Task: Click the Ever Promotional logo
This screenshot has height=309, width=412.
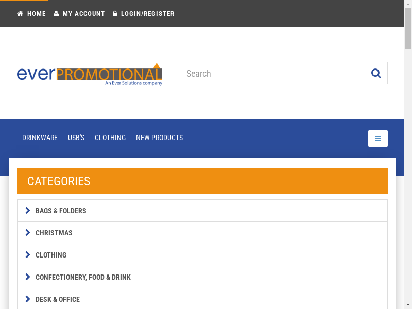Action: click(x=90, y=74)
